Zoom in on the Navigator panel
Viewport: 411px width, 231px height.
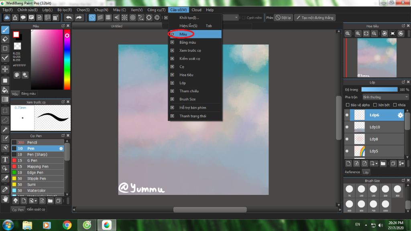coord(358,34)
